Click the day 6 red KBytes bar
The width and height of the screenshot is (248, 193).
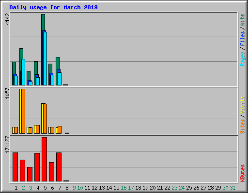(x=52, y=172)
